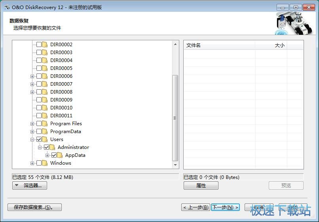Click the Windows folder icon
This screenshot has height=222, width=319.
45,163
